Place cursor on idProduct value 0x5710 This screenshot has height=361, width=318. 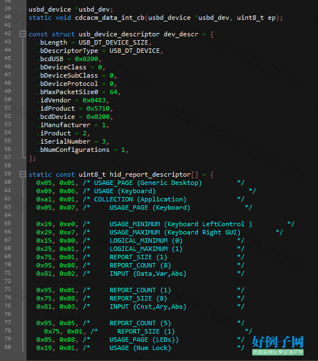[x=98, y=108]
